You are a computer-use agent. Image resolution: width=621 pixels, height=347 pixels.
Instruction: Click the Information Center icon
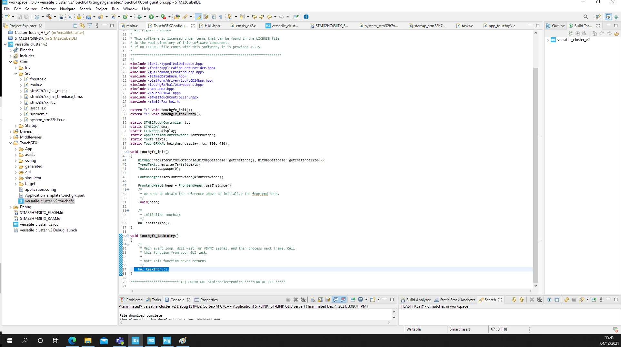306,17
